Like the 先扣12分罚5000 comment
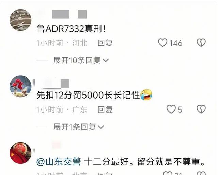This screenshot has width=218, height=175. coord(171,109)
